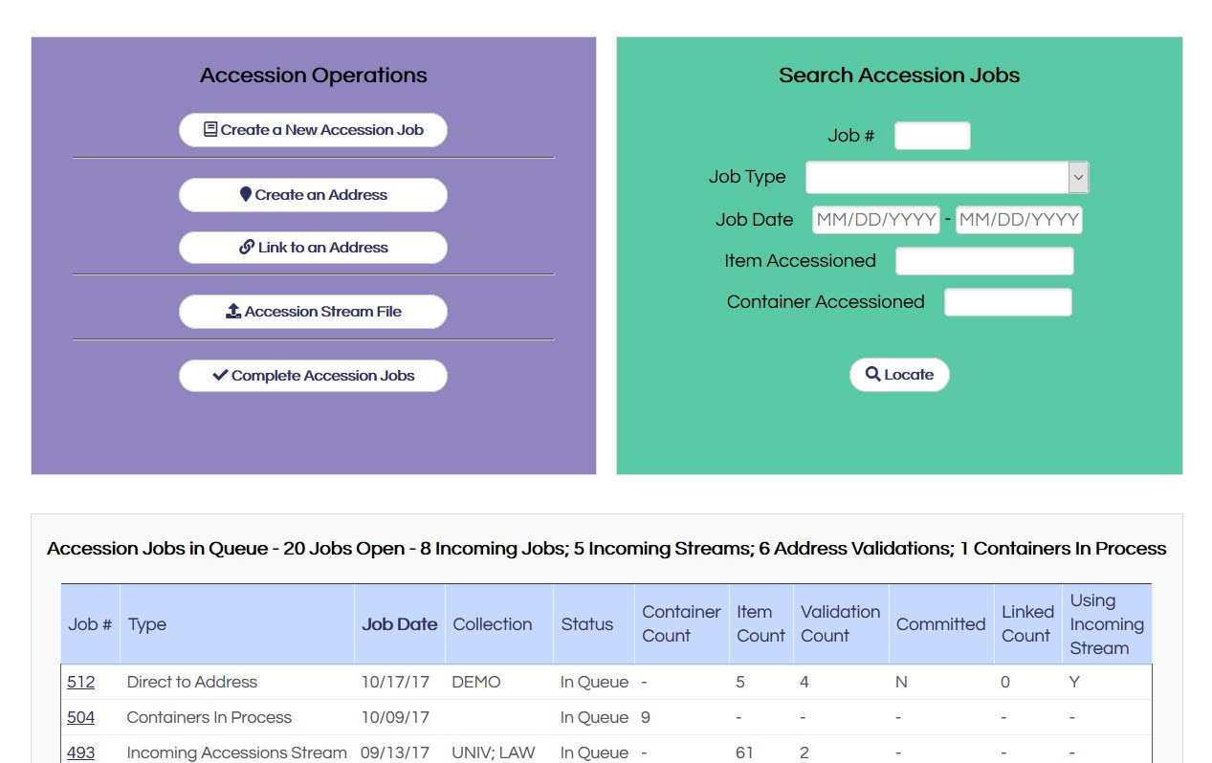This screenshot has height=763, width=1212.
Task: Click the magnifying glass icon on Locate
Action: [x=872, y=374]
